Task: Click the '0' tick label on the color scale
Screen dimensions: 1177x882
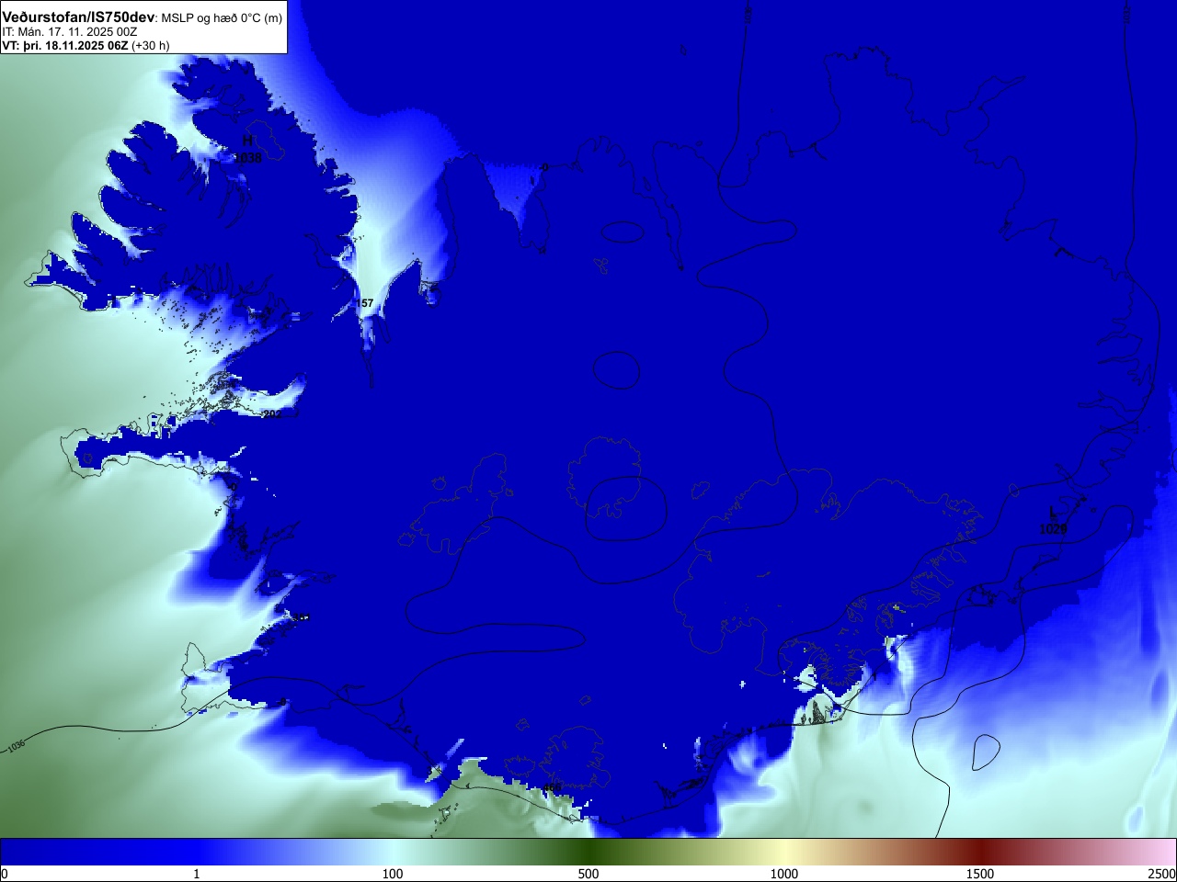Action: [x=5, y=874]
